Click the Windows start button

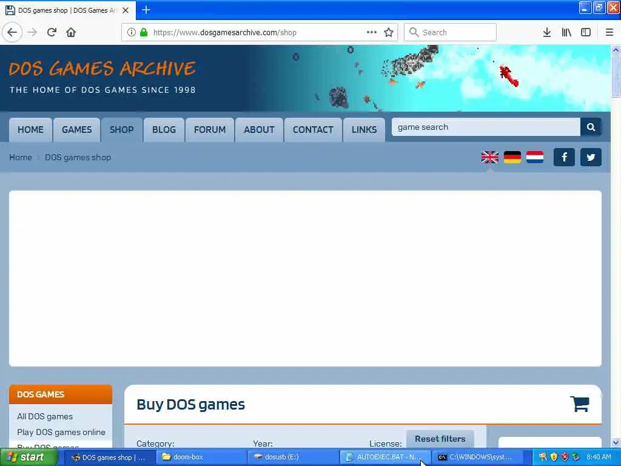pyautogui.click(x=28, y=458)
